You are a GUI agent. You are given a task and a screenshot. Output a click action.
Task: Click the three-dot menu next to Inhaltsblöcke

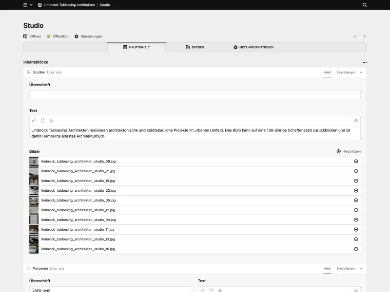[365, 62]
